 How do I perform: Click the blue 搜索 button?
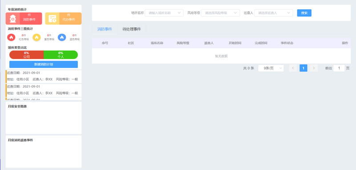(304, 13)
